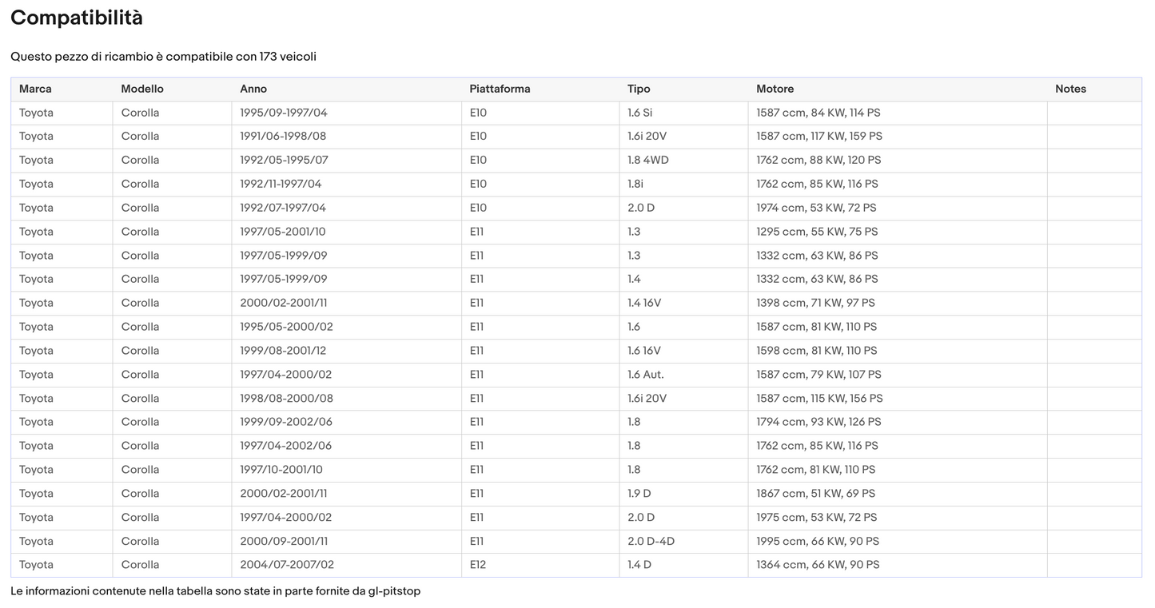This screenshot has width=1155, height=608.
Task: Click the Marca column header
Action: 35,89
